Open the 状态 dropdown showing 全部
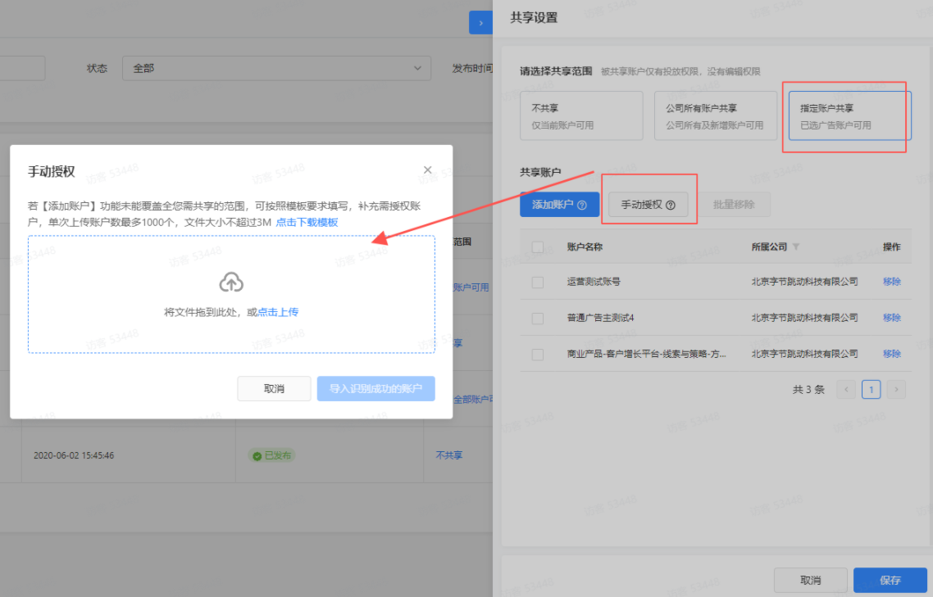This screenshot has height=597, width=933. point(277,68)
